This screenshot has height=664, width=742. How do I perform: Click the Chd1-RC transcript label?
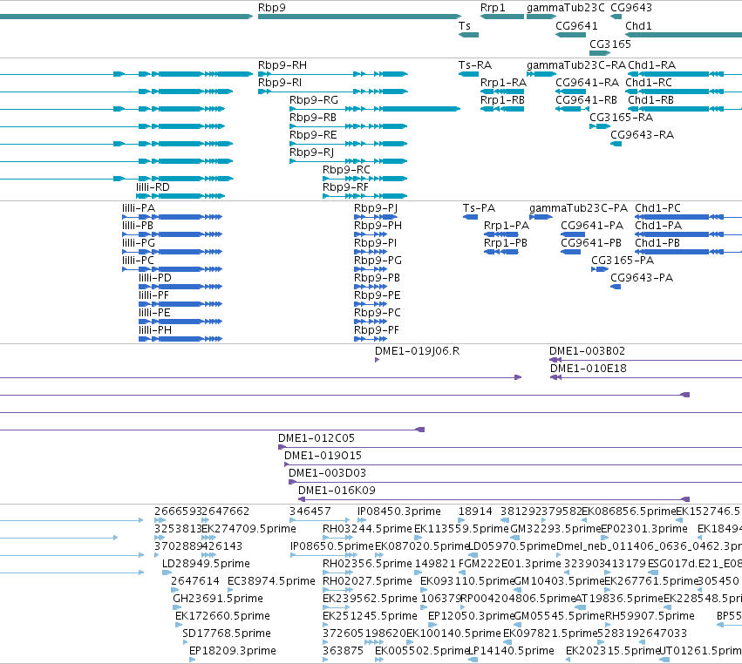(x=649, y=83)
